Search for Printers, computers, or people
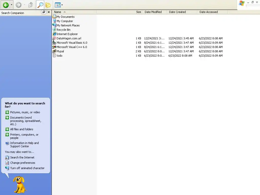 coord(24,136)
